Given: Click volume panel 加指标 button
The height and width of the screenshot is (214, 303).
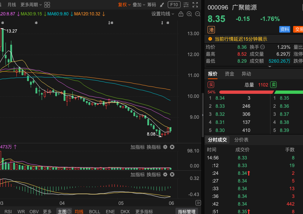Looking at the screenshot, I should (x=137, y=147).
